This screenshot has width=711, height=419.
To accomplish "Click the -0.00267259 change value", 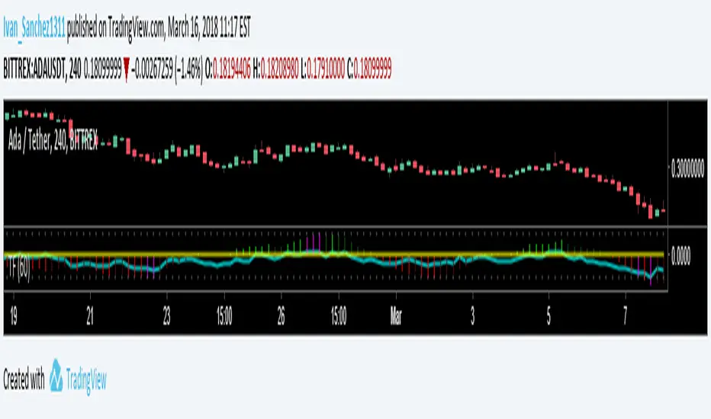I will 152,69.
